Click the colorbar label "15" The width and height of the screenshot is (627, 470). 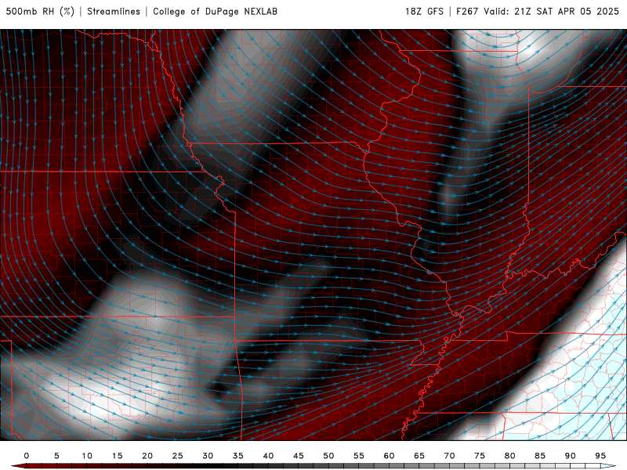point(117,456)
